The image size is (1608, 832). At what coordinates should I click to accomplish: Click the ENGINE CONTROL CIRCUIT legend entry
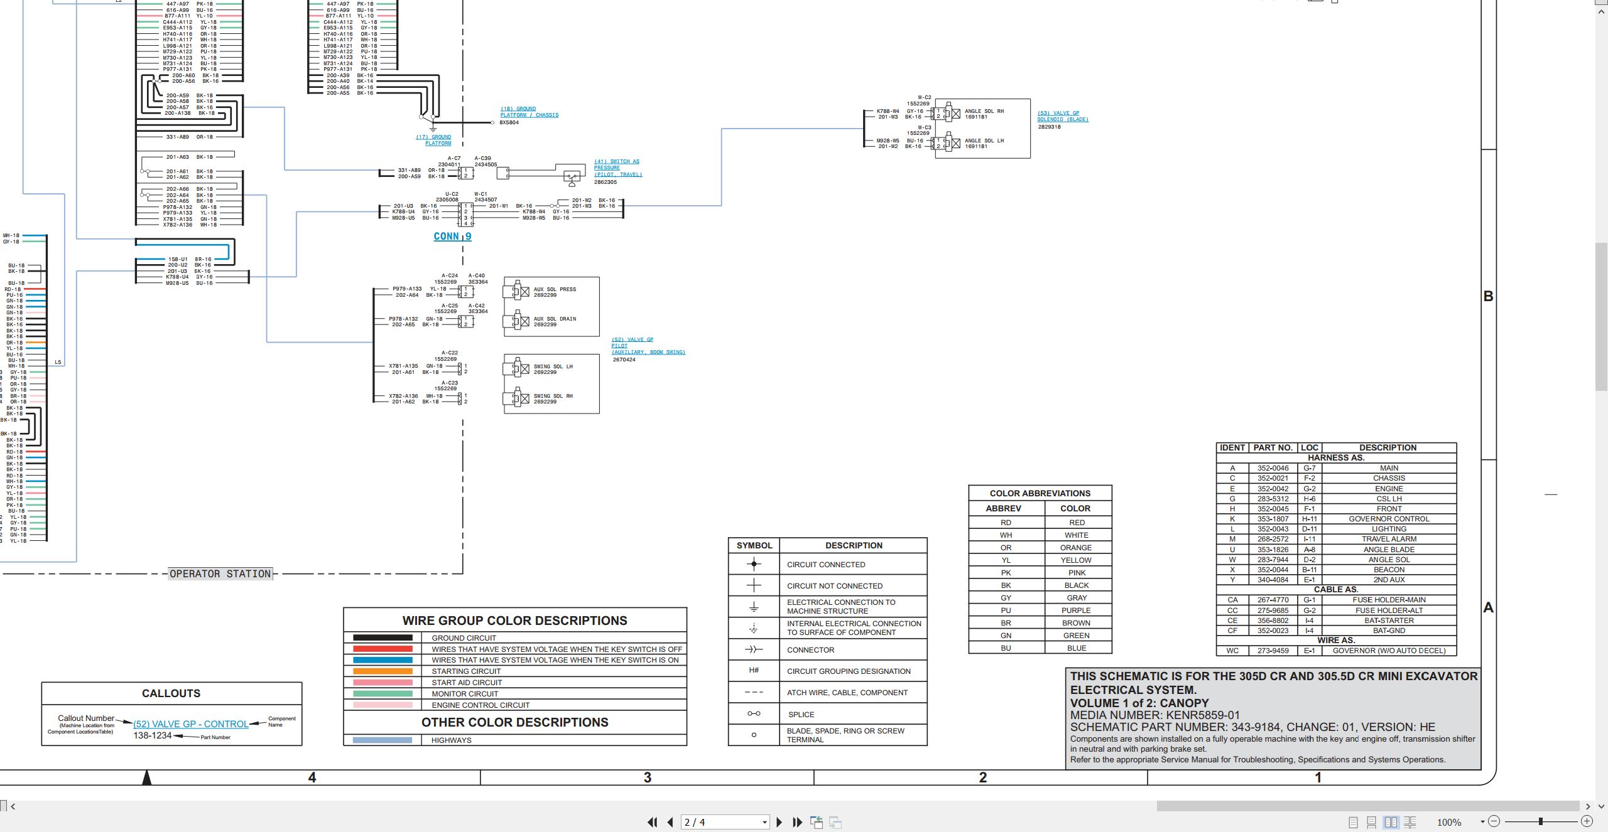481,705
